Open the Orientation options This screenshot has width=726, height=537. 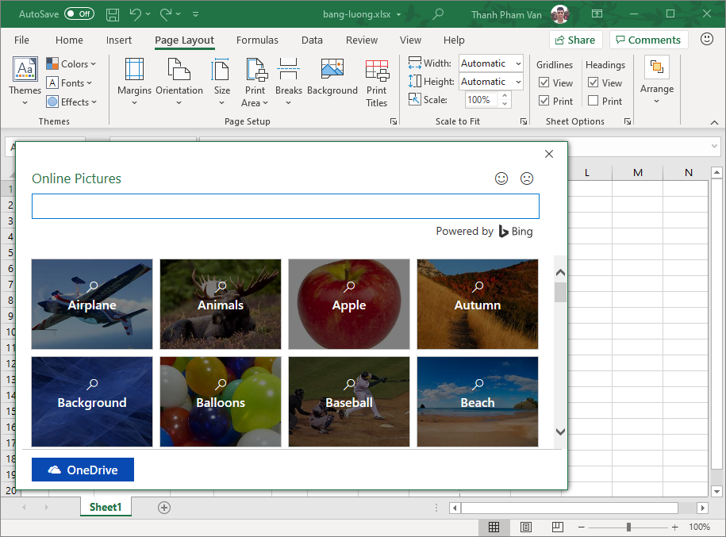179,82
